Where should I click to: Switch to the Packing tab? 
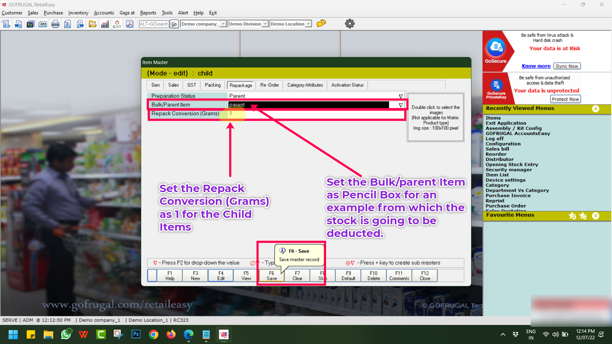click(x=213, y=85)
